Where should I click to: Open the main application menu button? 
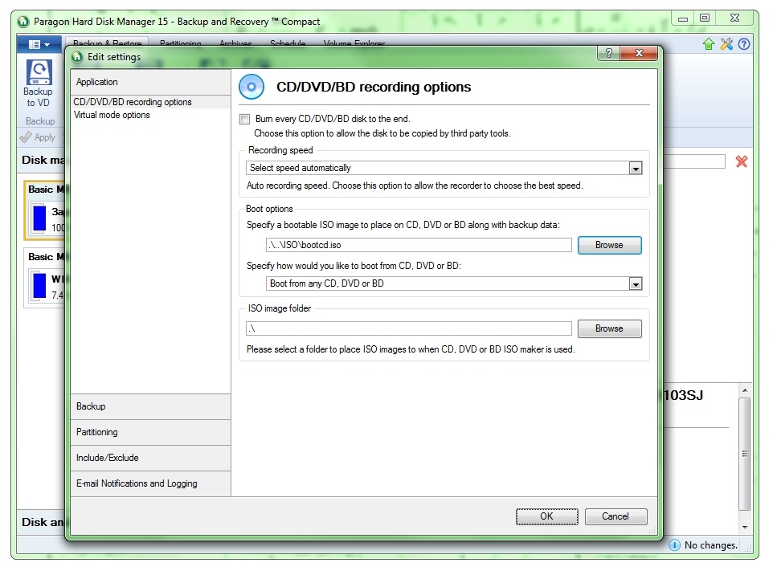point(39,44)
